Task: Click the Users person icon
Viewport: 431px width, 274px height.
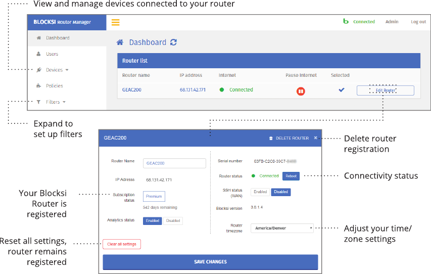Action: pos(39,54)
